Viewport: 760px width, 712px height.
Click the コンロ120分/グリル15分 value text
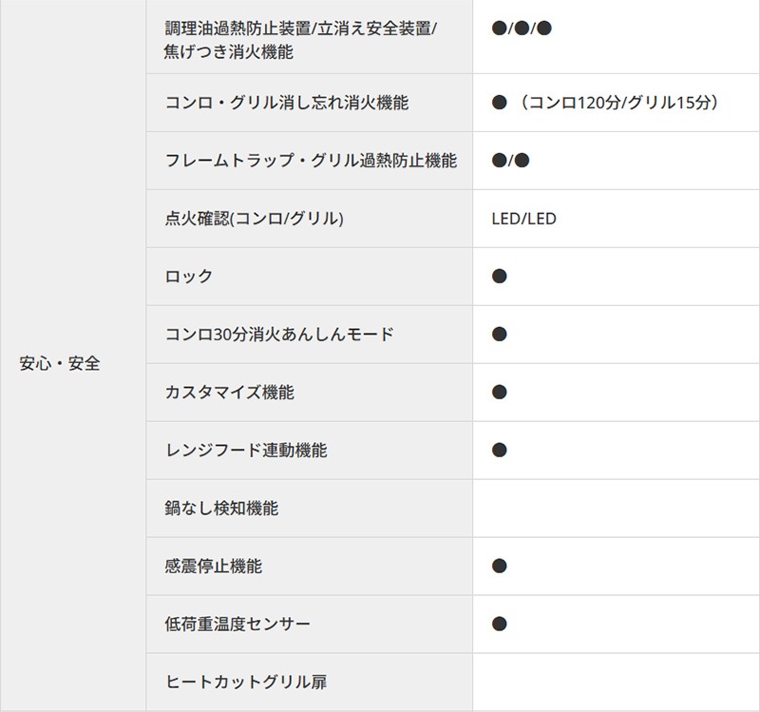coord(619,103)
